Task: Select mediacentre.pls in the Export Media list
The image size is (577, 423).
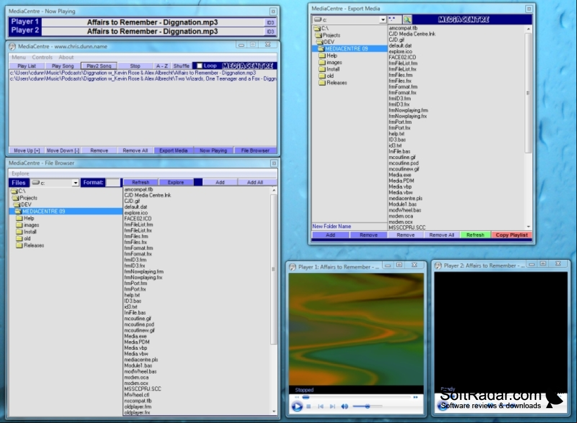Action: coord(406,199)
